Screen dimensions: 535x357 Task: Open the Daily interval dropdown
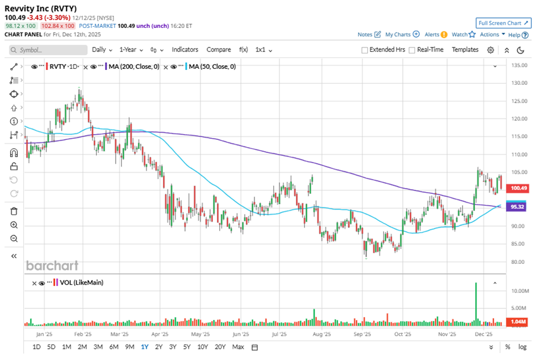(102, 50)
